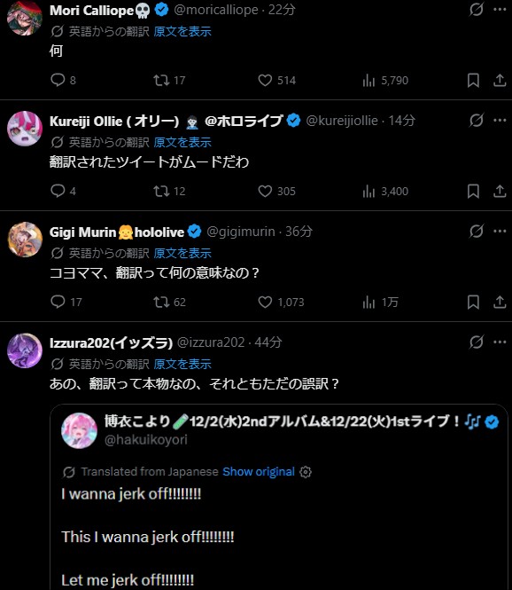The height and width of the screenshot is (590, 512).
Task: Retweet Kureiji Ollie's post
Action: pyautogui.click(x=161, y=191)
